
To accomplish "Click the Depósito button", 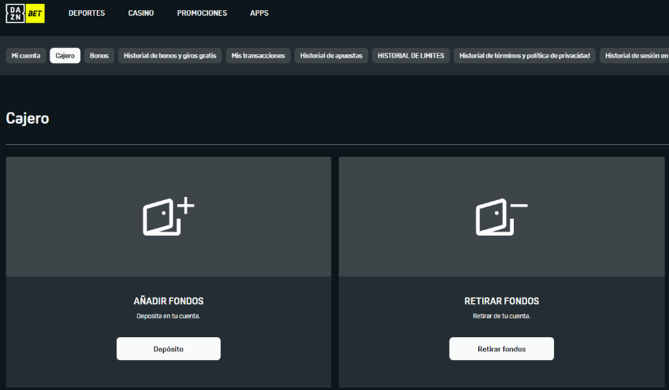I will coord(169,348).
